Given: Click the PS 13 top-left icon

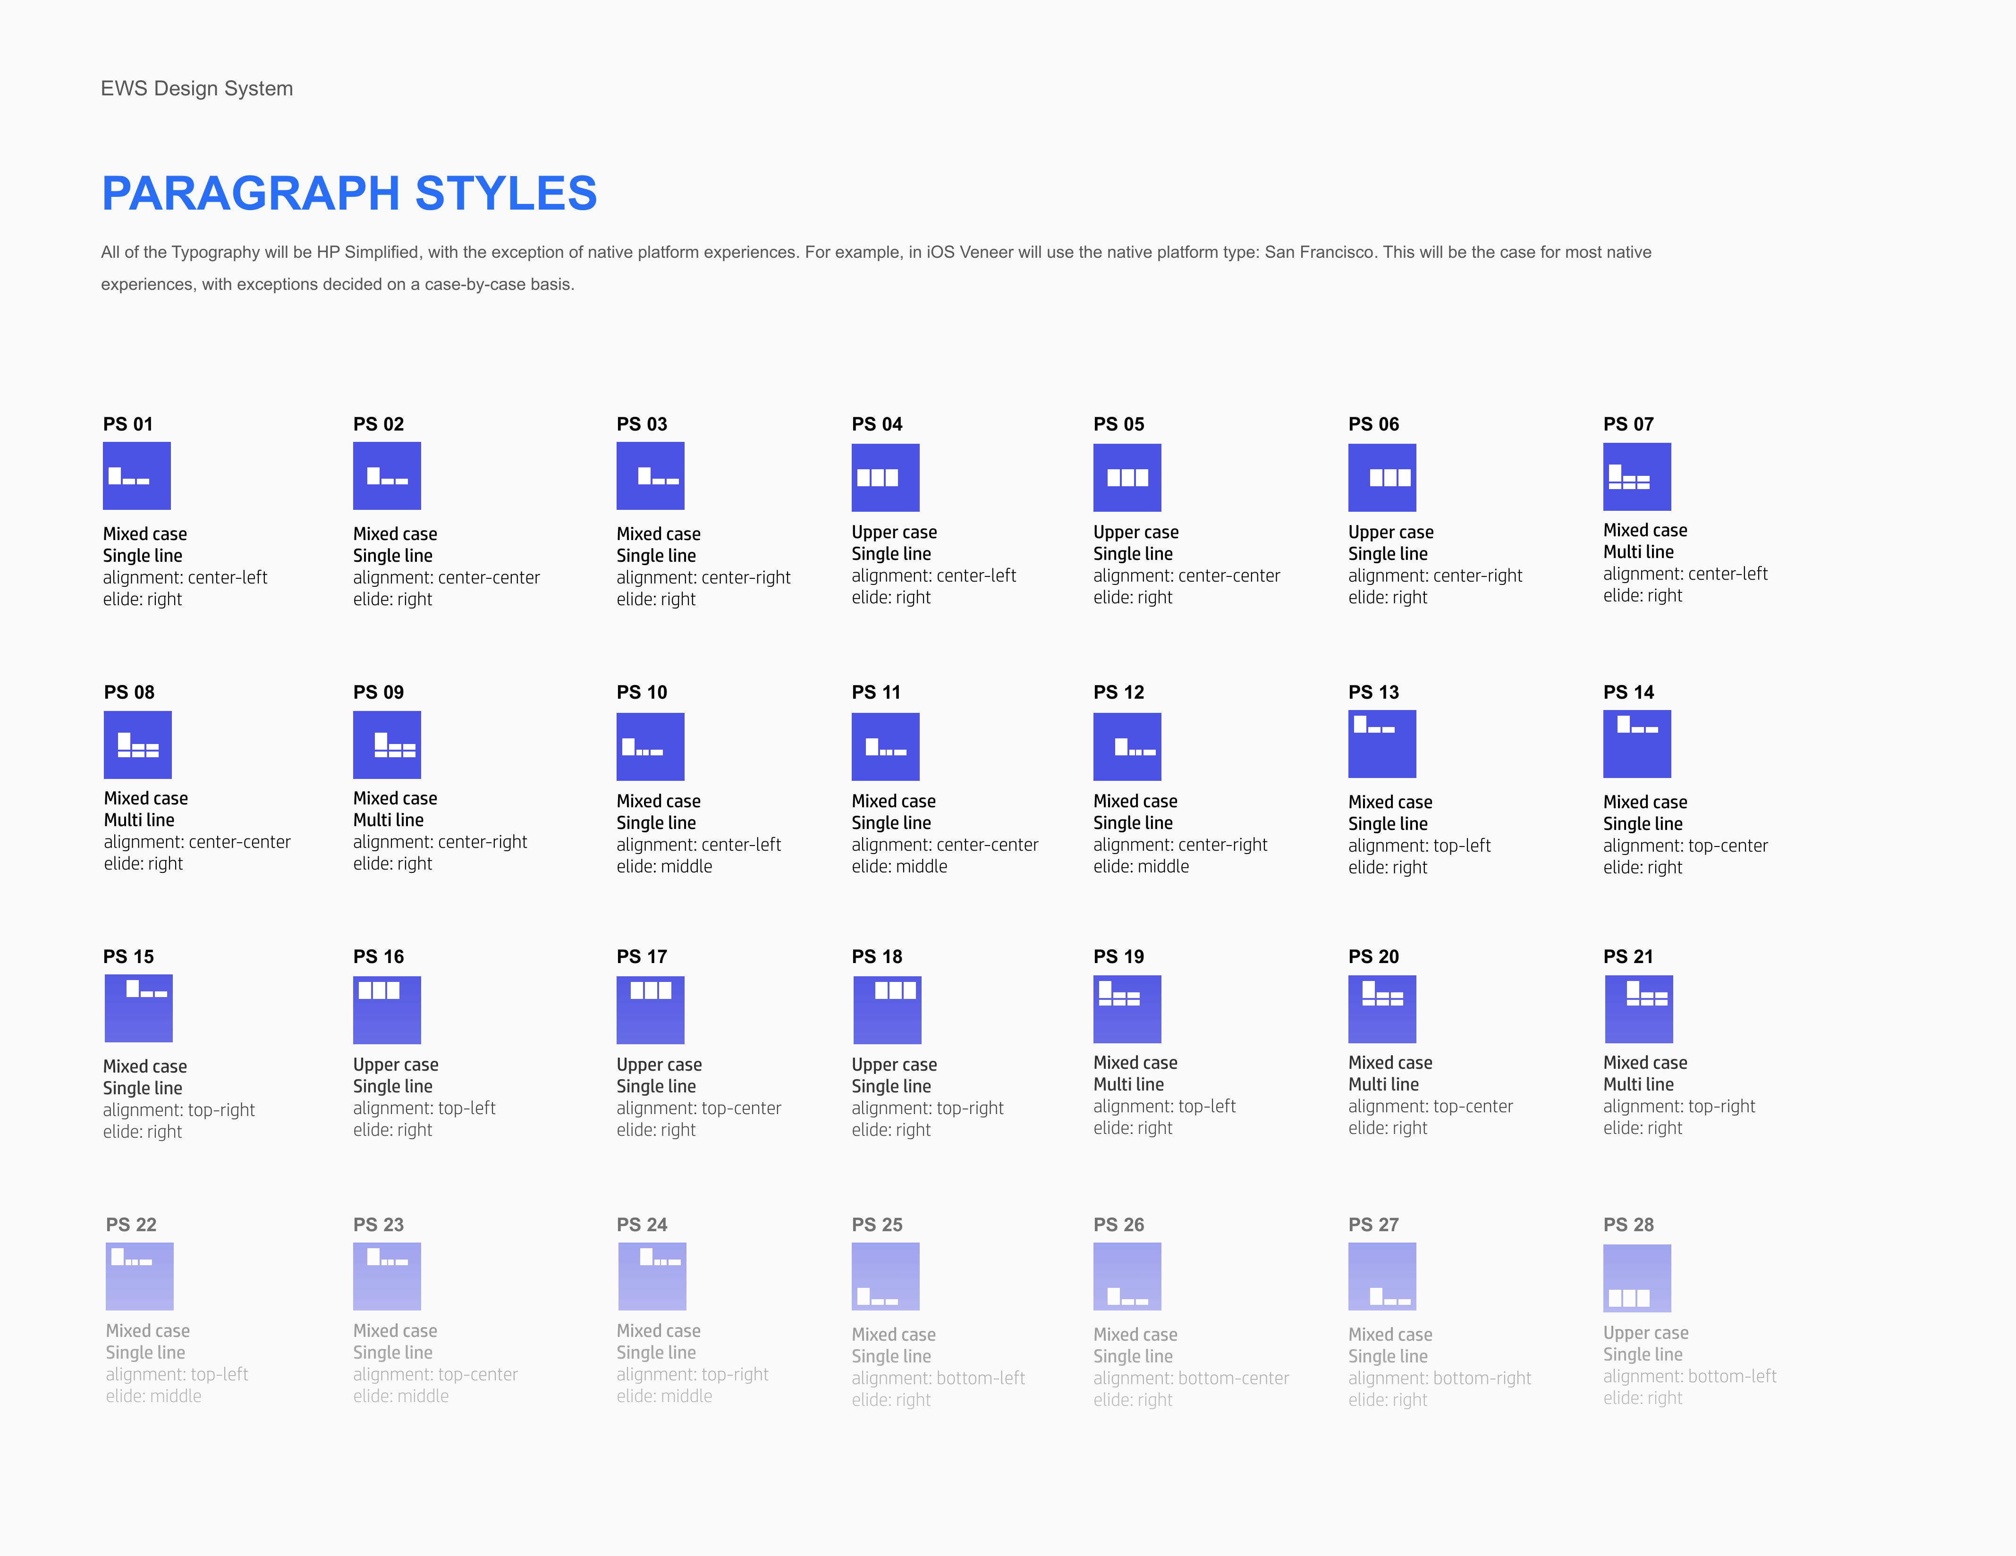Looking at the screenshot, I should coord(1382,744).
